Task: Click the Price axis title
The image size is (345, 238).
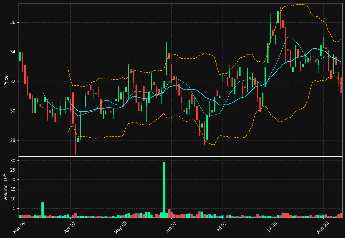Action: point(6,80)
